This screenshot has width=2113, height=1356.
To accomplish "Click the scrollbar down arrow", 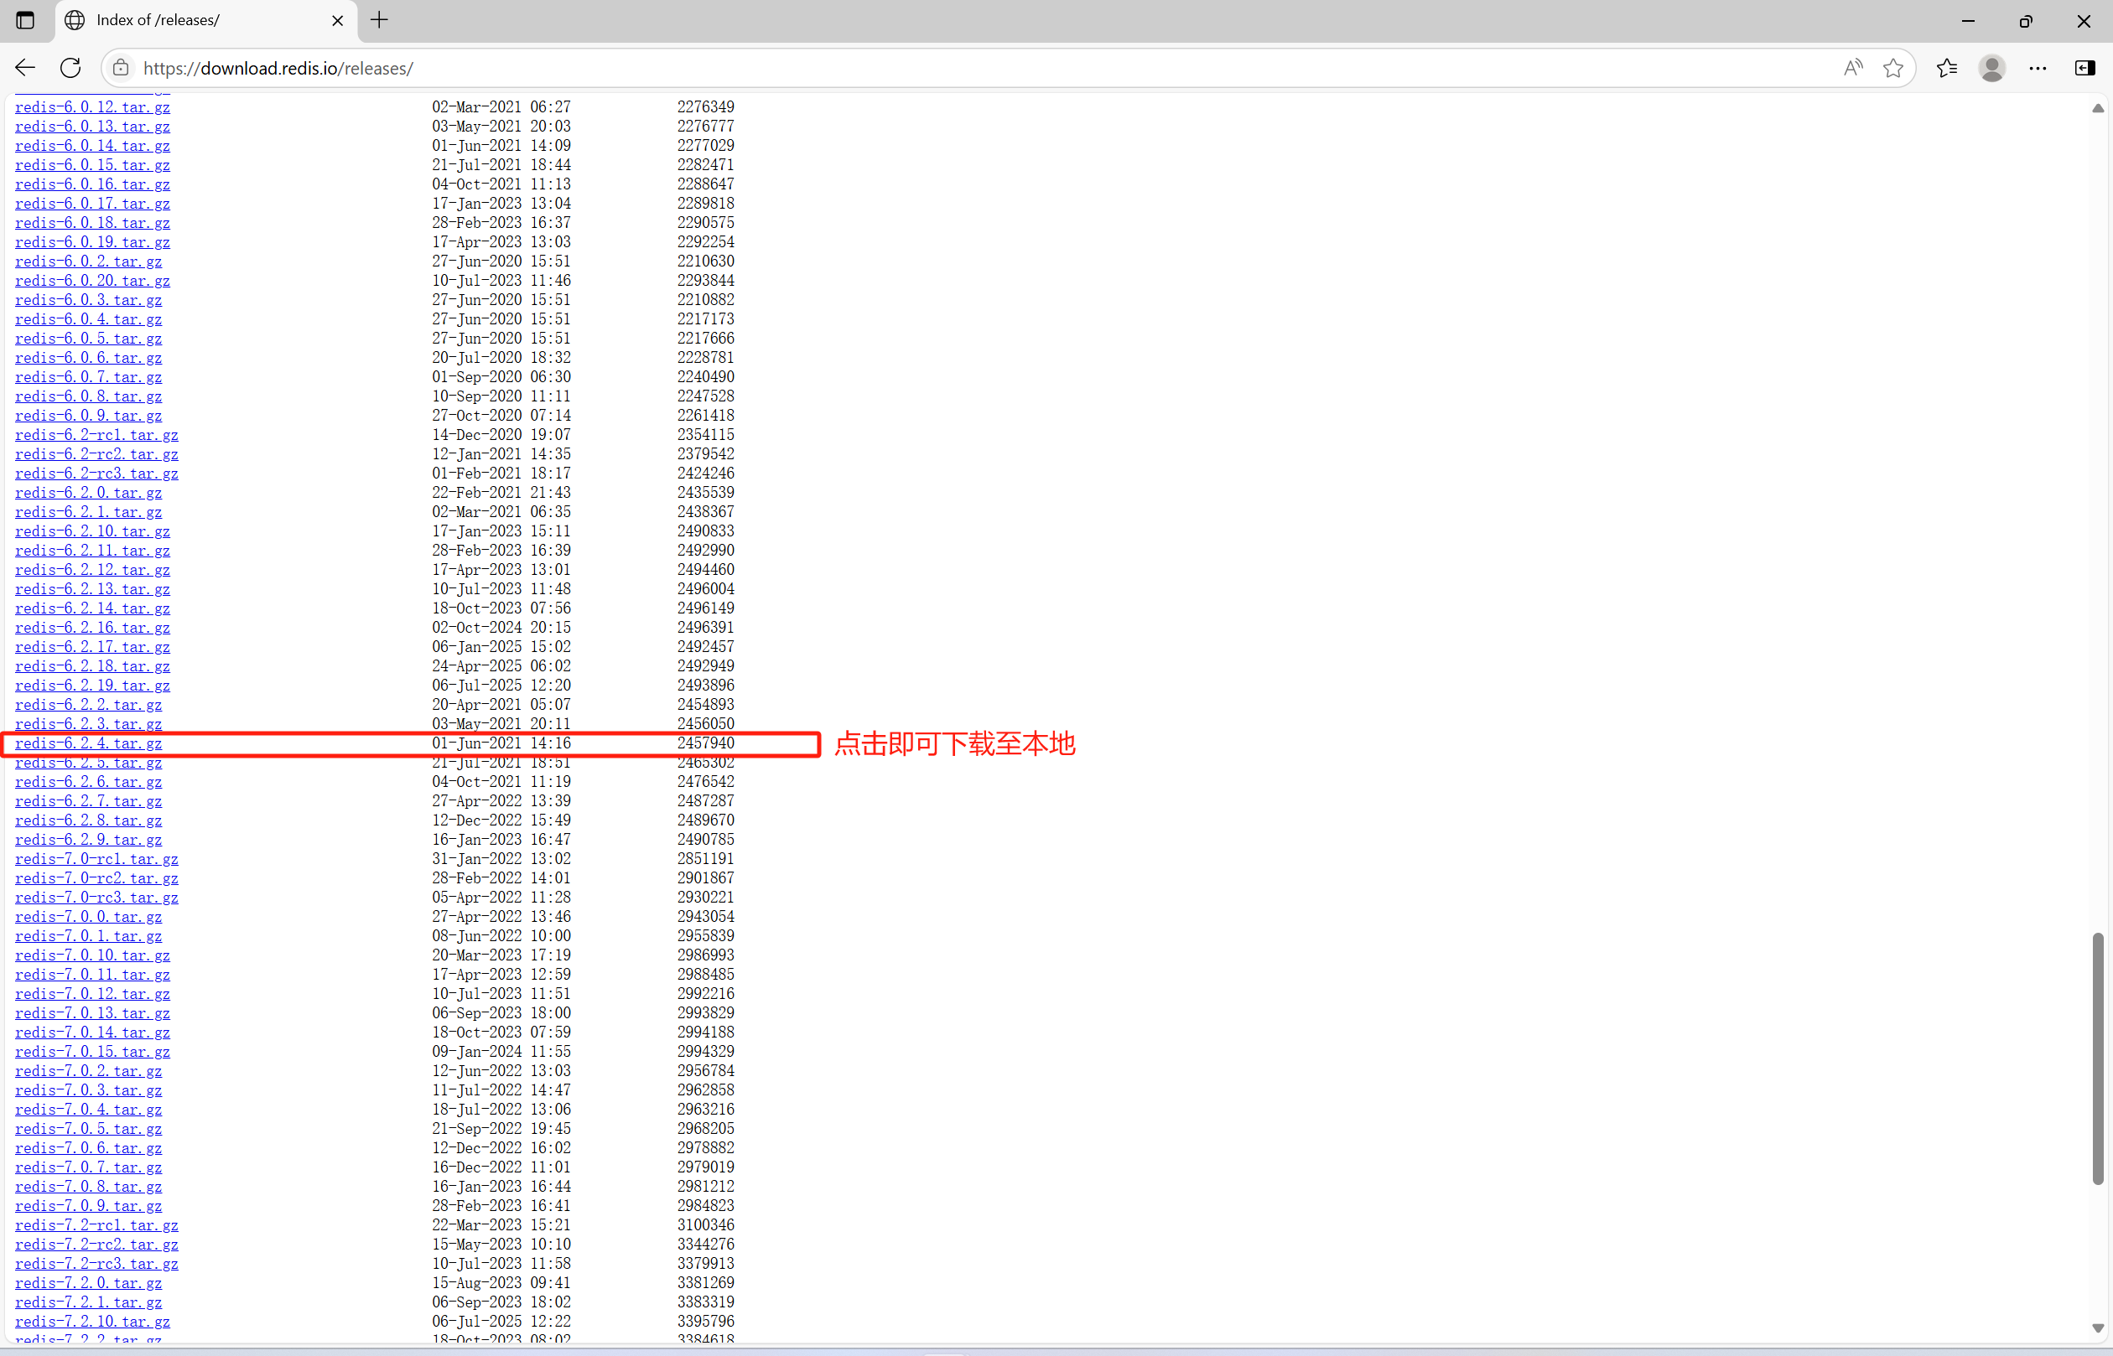I will 2097,1328.
